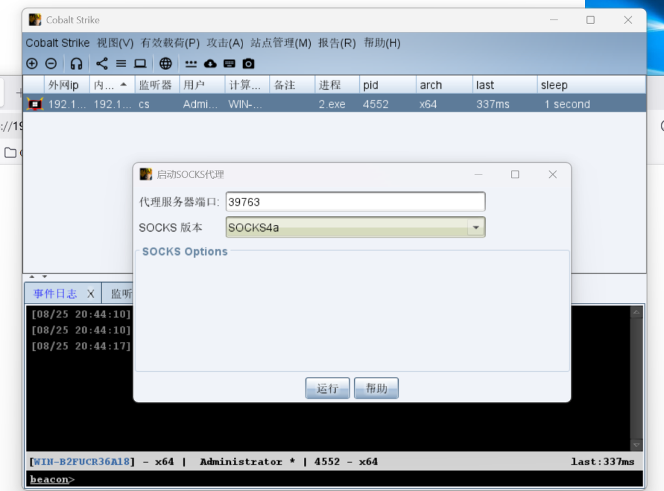664x491 pixels.
Task: Collapse split pane with the up arrow
Action: 32,277
